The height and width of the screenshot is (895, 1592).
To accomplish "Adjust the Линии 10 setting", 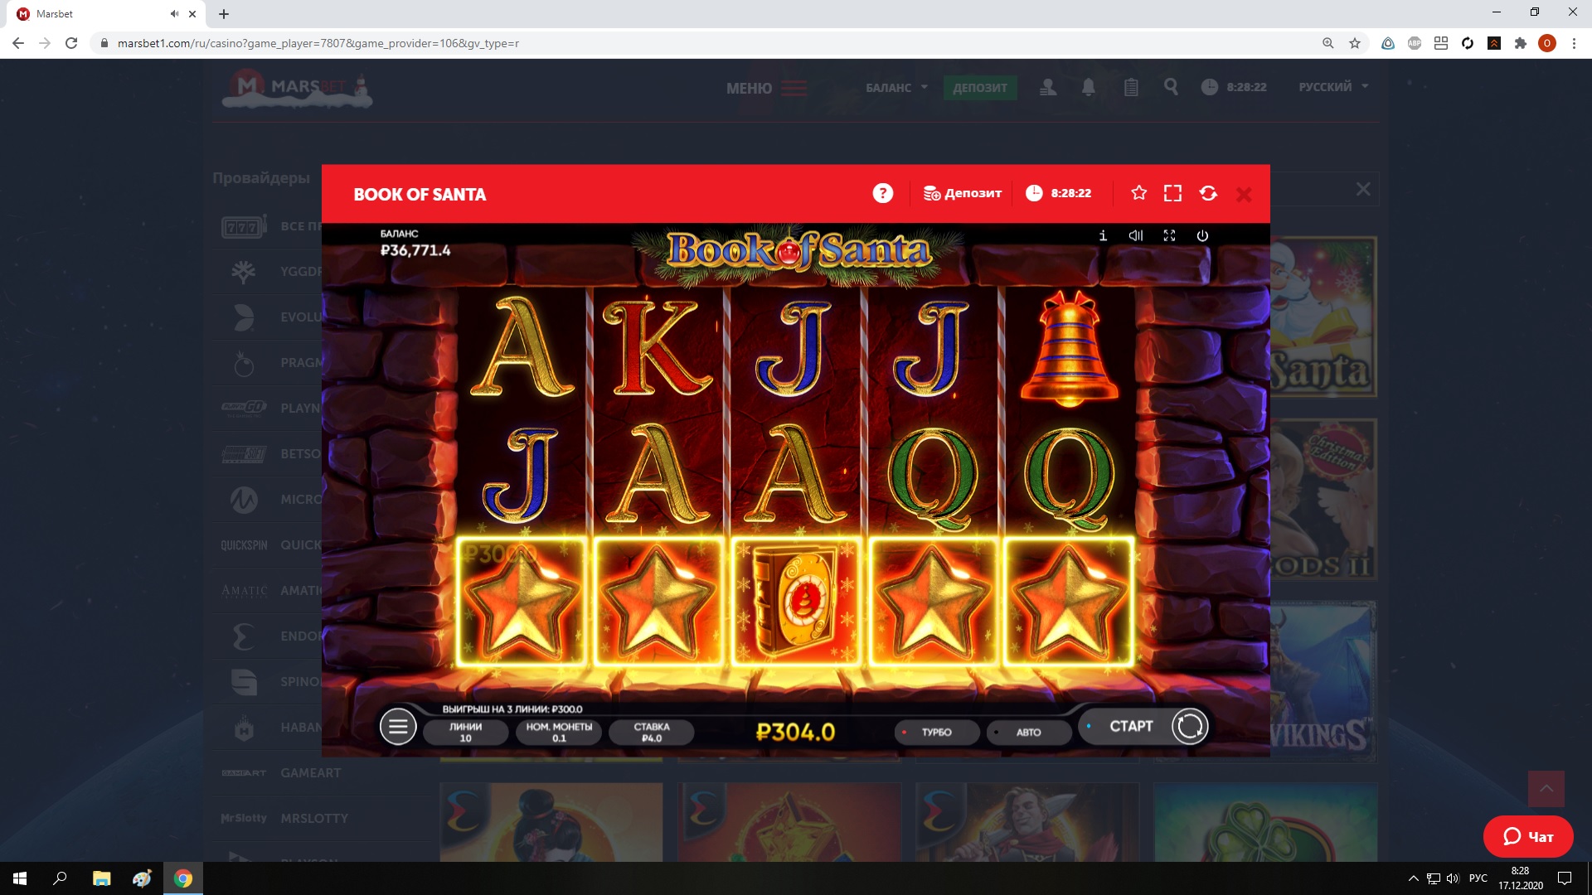I will pyautogui.click(x=465, y=732).
